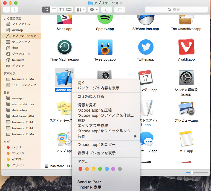This screenshot has width=211, height=191.
Task: Choose ゴミ箱に入れる menu item
Action: pos(106,96)
